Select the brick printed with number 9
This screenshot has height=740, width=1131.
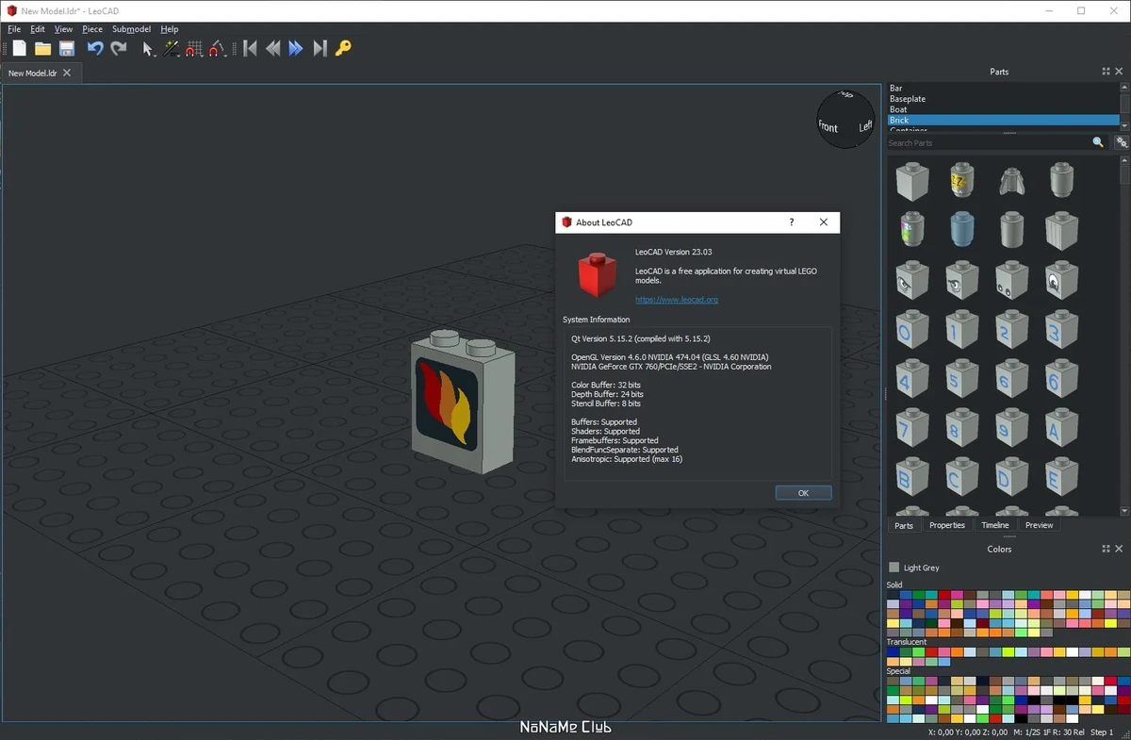[x=1011, y=428]
